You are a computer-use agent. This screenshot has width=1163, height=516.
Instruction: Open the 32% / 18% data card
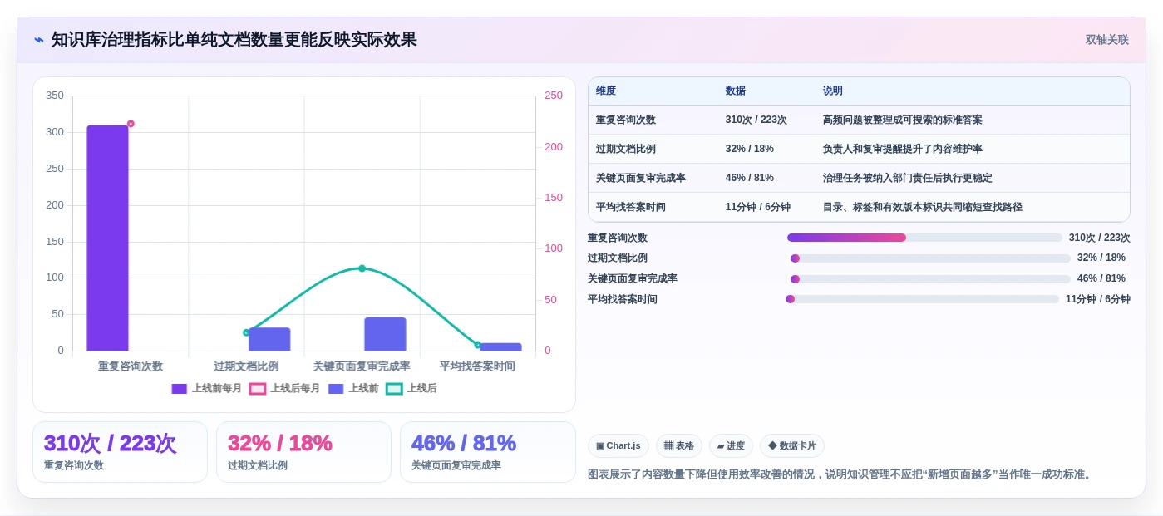(303, 452)
